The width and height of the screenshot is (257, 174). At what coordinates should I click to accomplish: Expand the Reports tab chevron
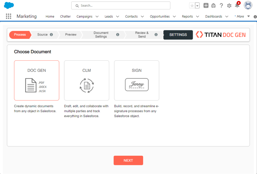pos(198,16)
